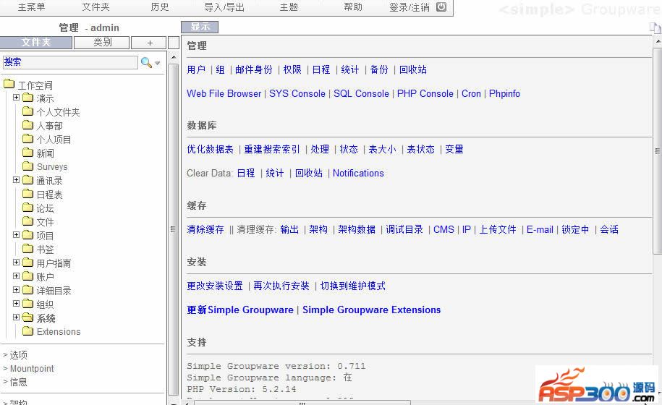Switch to the 文件夹 sidebar tab
The height and width of the screenshot is (405, 662).
click(36, 42)
